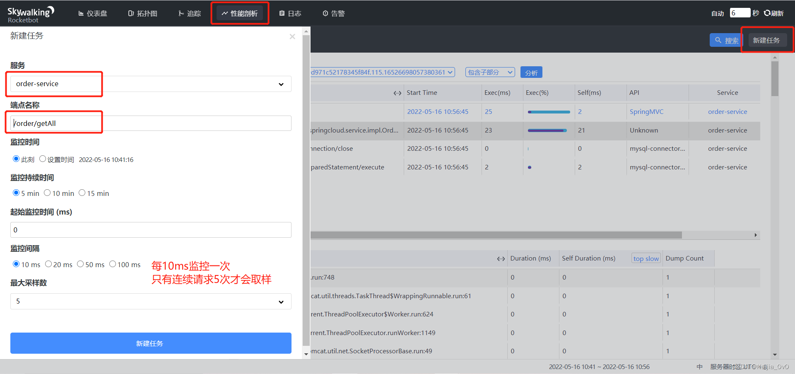Click the 中 language switch in footer
Image resolution: width=795 pixels, height=374 pixels.
(699, 367)
